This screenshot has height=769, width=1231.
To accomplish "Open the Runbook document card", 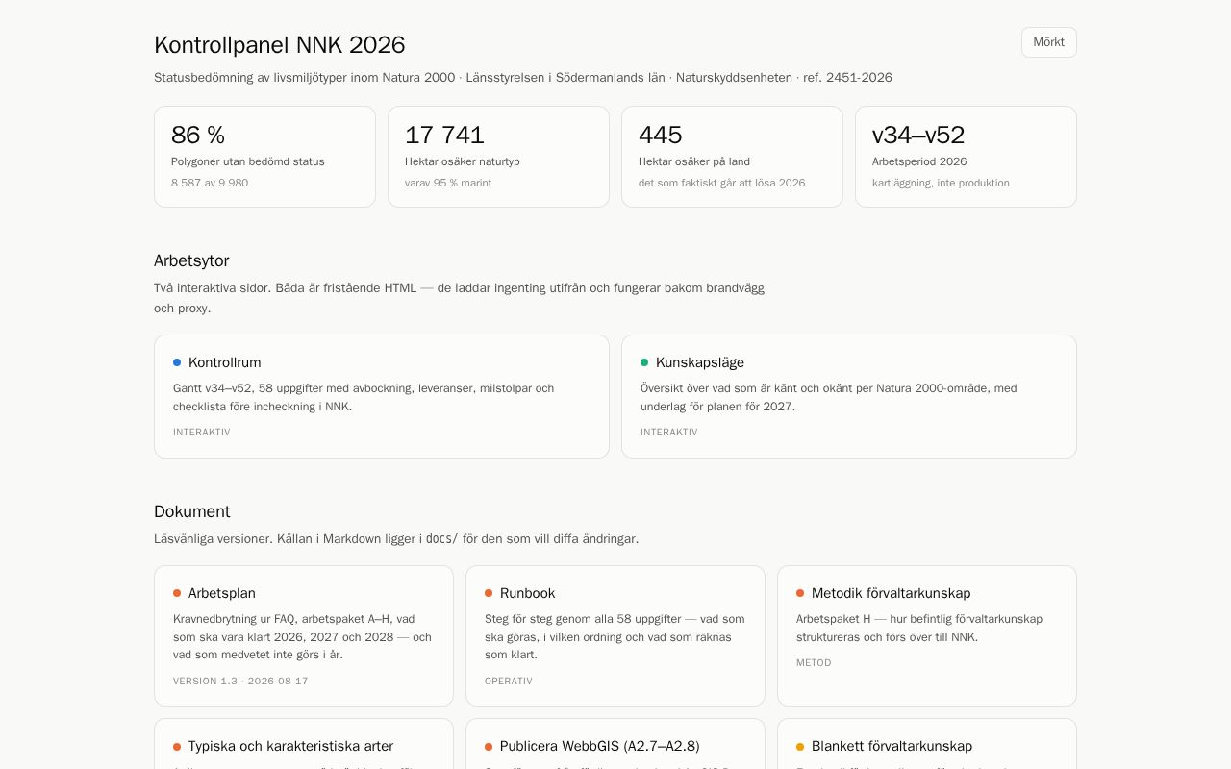I will (x=615, y=635).
